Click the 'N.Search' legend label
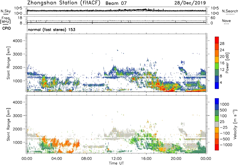This screenshot has height=165, width=238. [230, 11]
